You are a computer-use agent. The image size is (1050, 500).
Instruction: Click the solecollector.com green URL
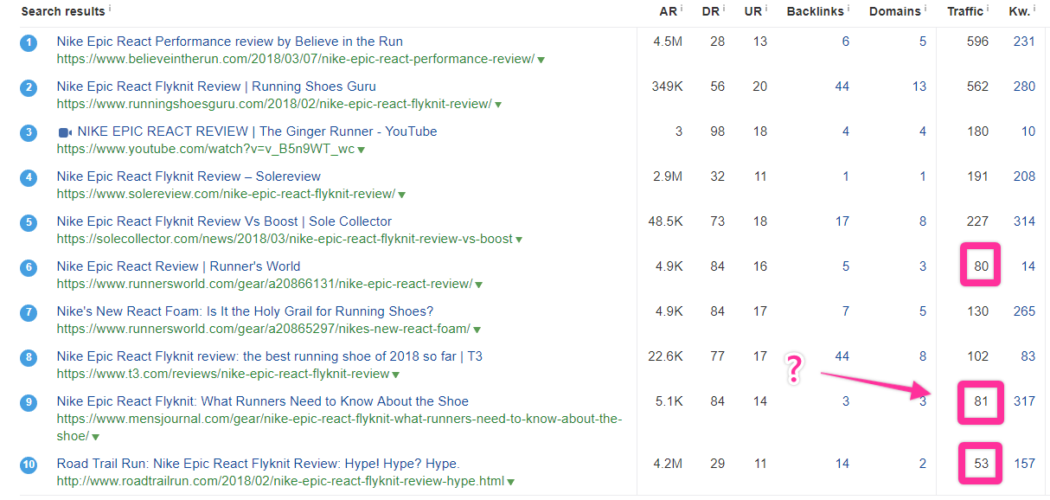pos(285,239)
